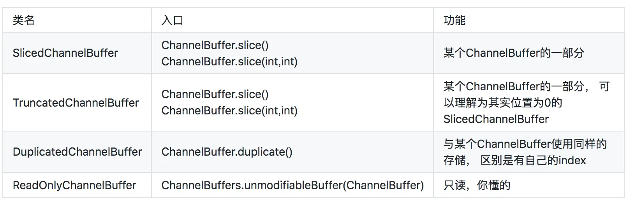627x207 pixels.
Task: Click the SlicedChannelBuffer row's 功能 description
Action: pyautogui.click(x=514, y=53)
